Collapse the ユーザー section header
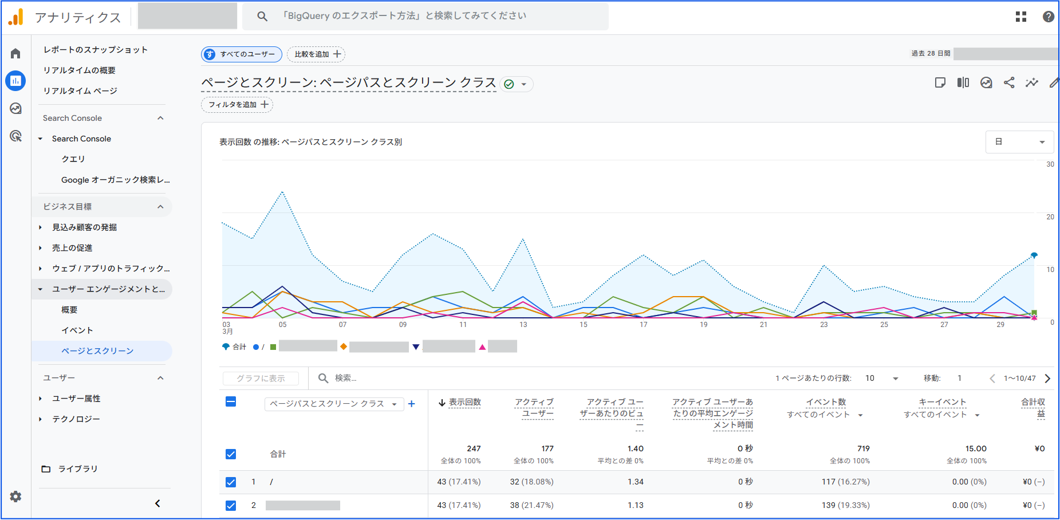This screenshot has width=1060, height=520. tap(104, 378)
